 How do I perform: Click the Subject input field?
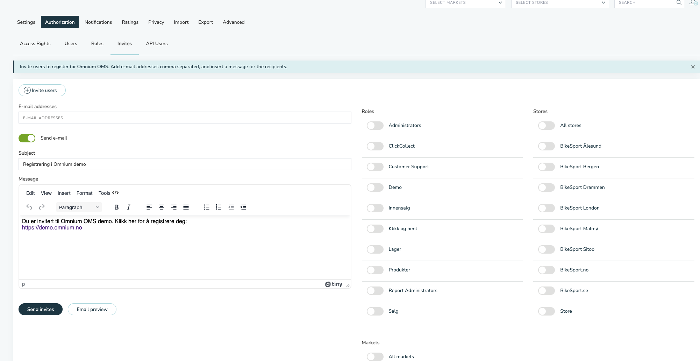tap(185, 164)
